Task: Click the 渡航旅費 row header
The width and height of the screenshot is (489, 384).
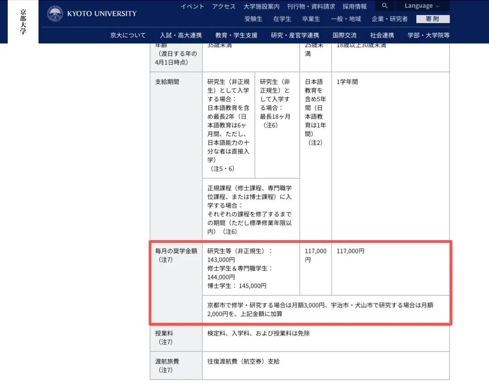Action: point(176,365)
